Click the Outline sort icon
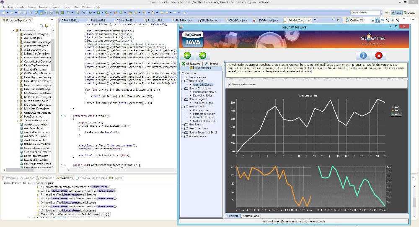The width and height of the screenshot is (419, 227). (378, 20)
